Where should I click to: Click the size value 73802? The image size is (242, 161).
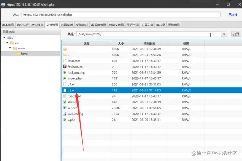tap(116, 108)
